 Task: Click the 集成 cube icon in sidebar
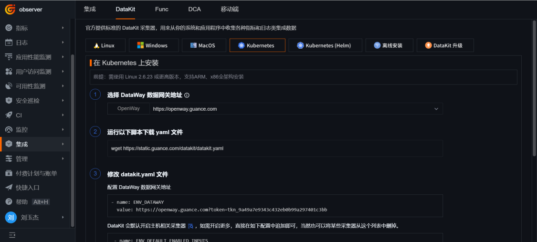click(9, 144)
